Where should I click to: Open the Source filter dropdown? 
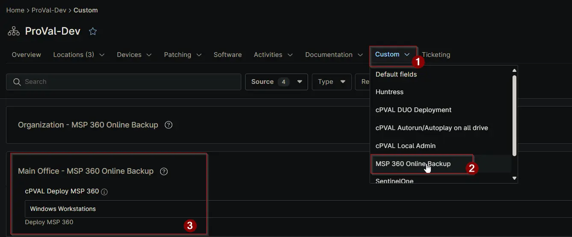[276, 82]
